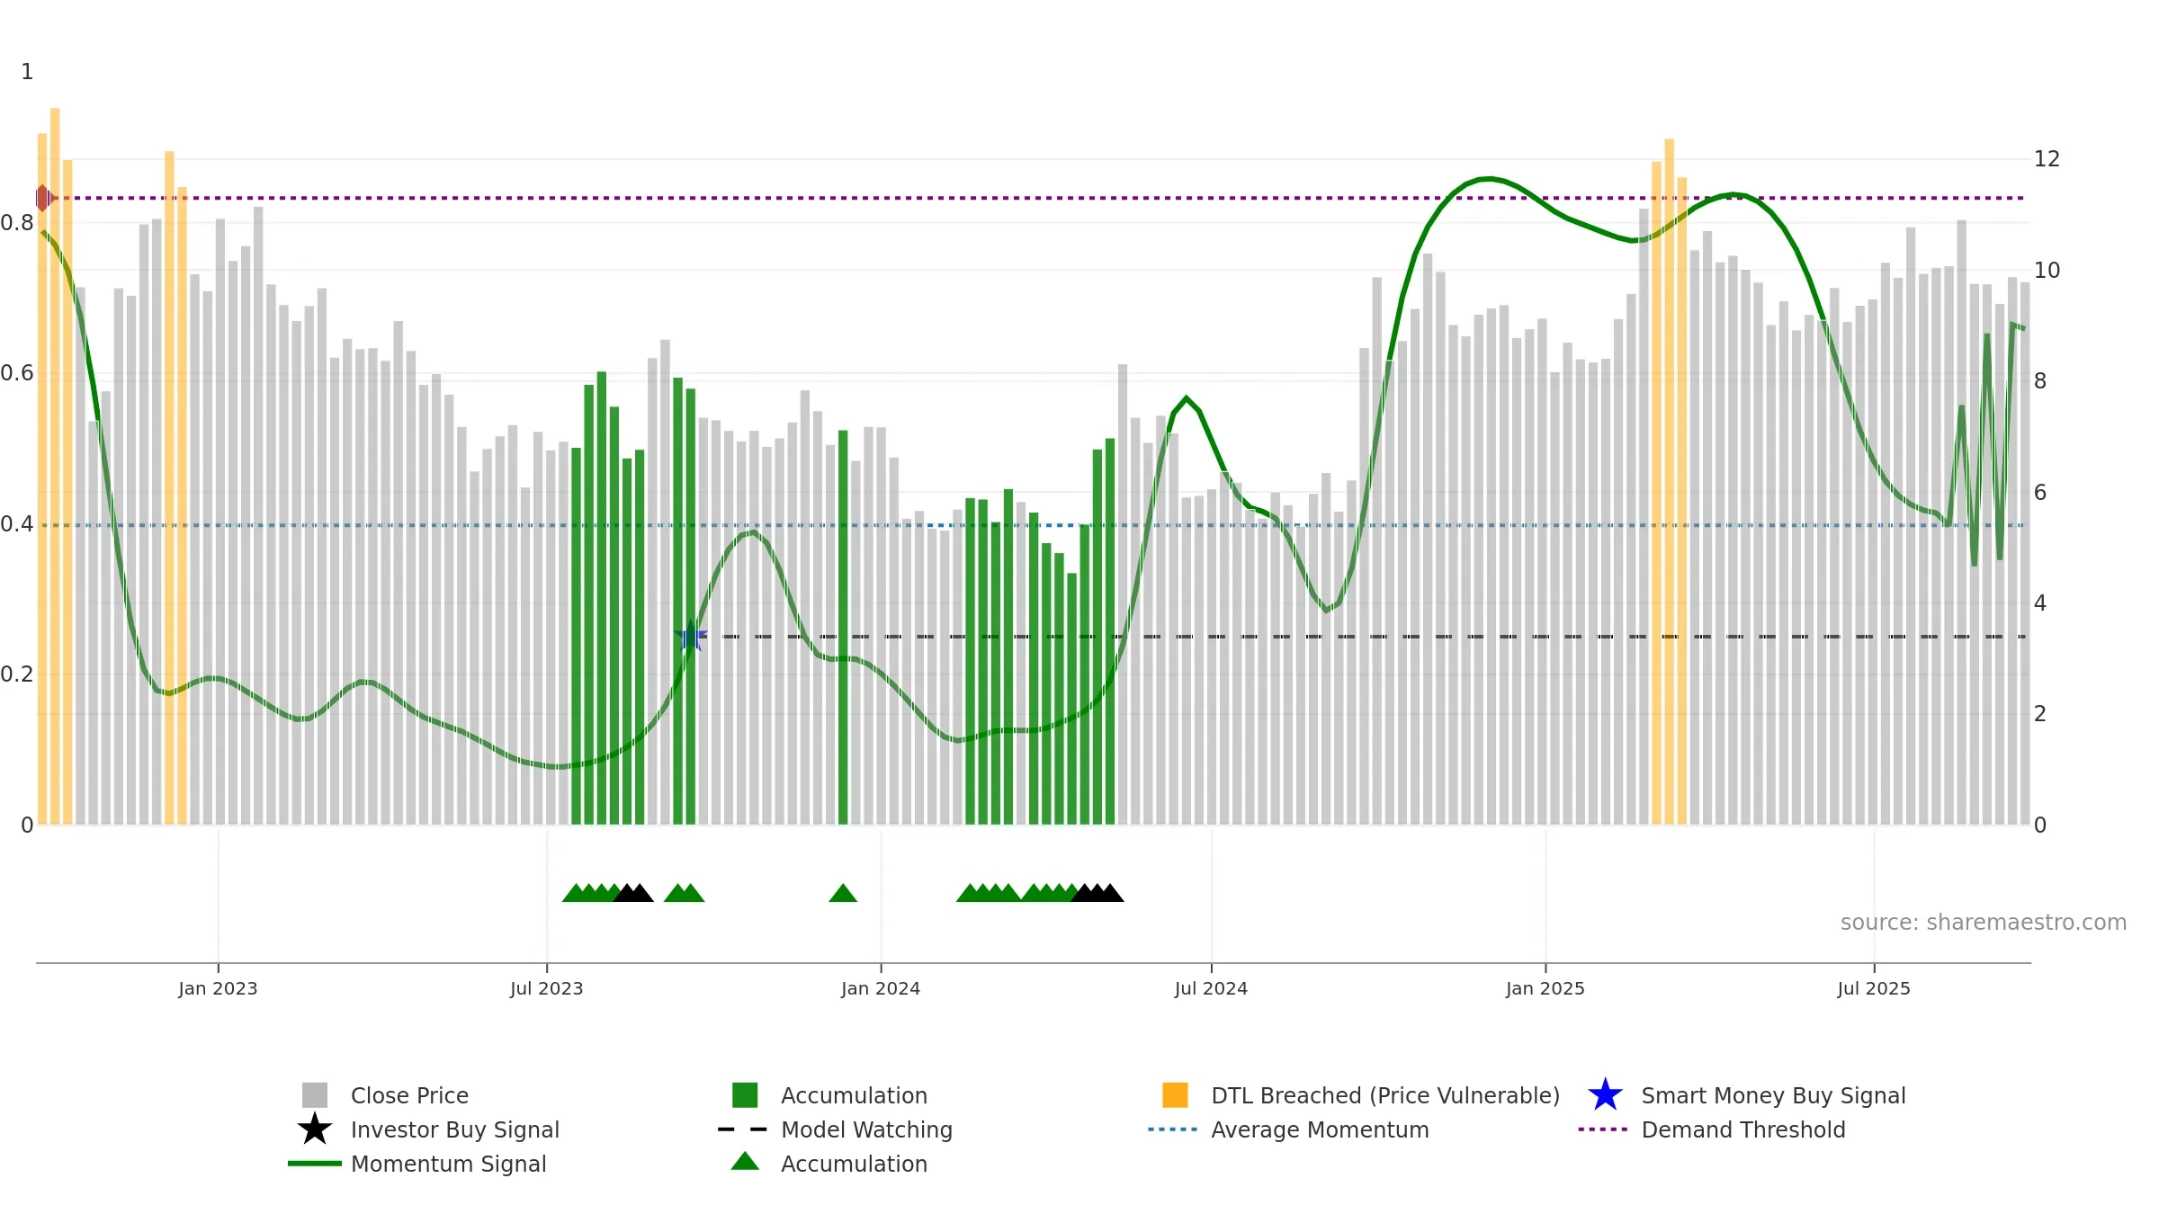The width and height of the screenshot is (2159, 1214).
Task: Click the blue Smart Money Buy Signal star in legend
Action: (x=1605, y=1095)
